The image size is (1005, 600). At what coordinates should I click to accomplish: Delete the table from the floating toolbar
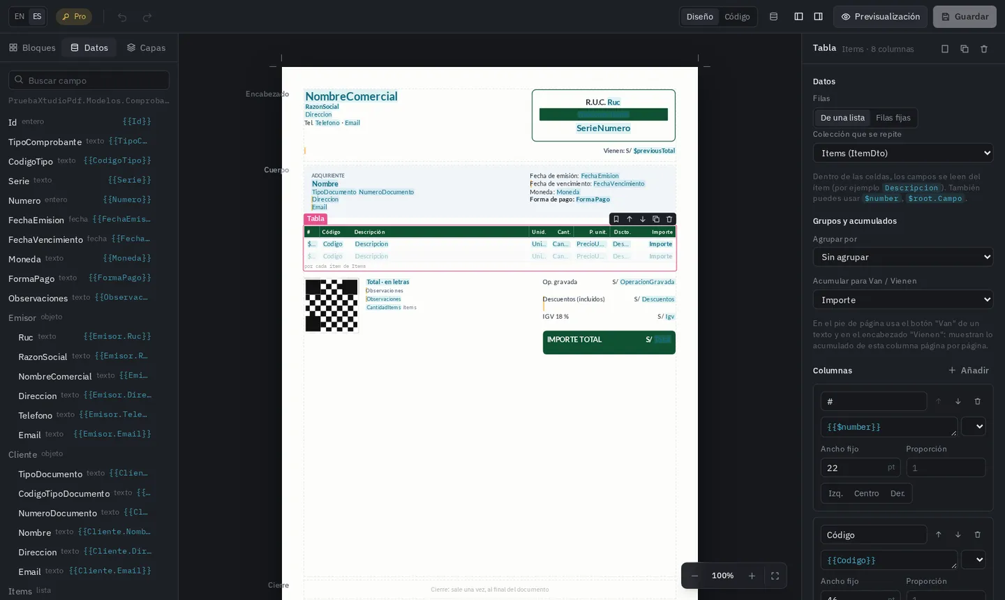click(669, 219)
